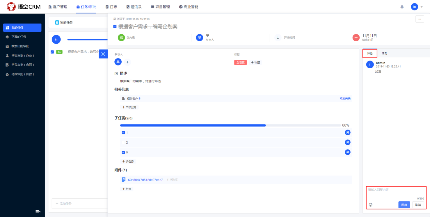430x217 pixels.
Task: Open user account dropdown arrow
Action: 422,7
